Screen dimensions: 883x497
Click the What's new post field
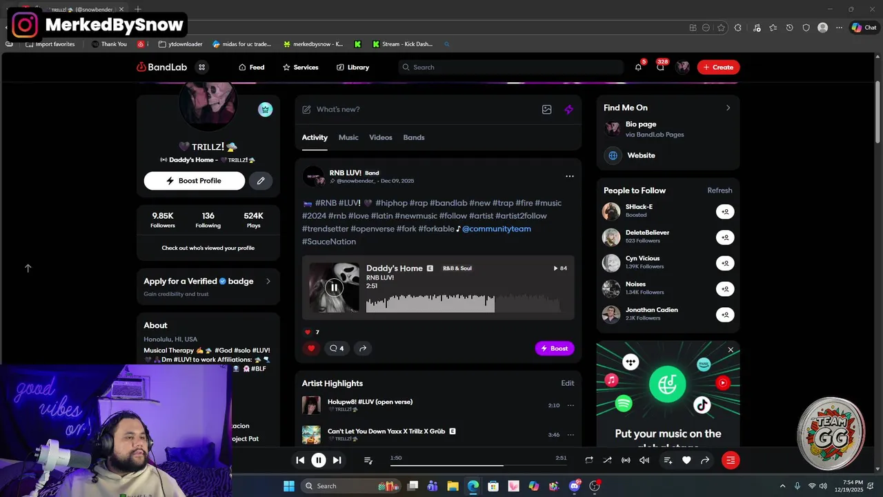(419, 110)
